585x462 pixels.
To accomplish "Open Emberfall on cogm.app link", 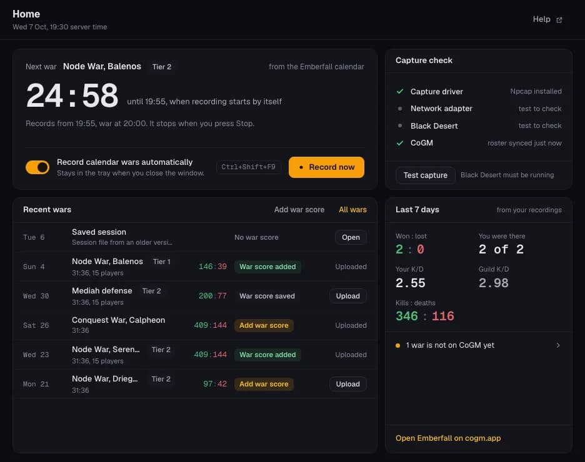I will pyautogui.click(x=448, y=438).
